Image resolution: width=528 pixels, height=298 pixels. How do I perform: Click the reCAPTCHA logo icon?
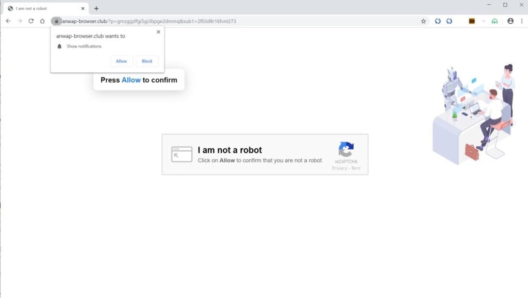click(x=345, y=150)
